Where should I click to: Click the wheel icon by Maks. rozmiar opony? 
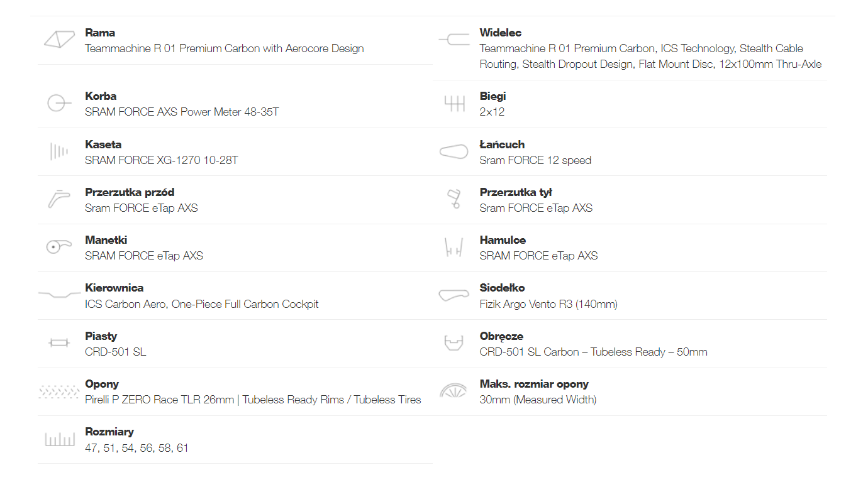454,391
